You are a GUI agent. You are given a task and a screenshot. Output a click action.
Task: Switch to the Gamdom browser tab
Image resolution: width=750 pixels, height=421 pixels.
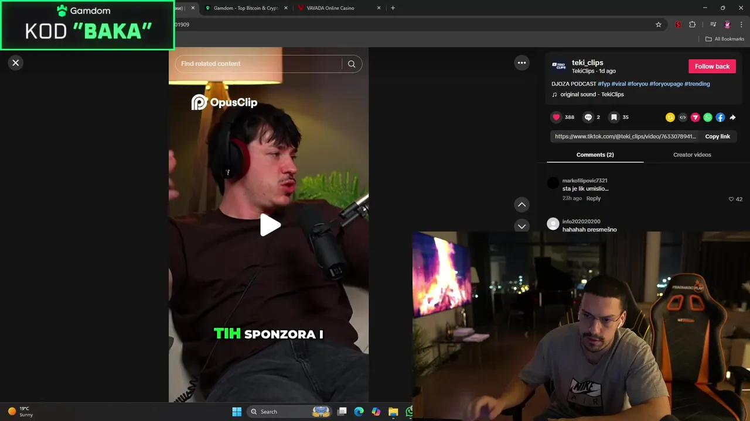coord(246,8)
